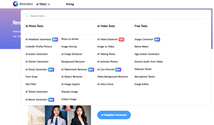Choose AI Emoji Generator
This screenshot has height=125, width=214.
[x=36, y=69]
